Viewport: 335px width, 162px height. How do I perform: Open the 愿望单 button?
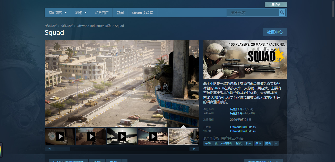[x=276, y=5]
